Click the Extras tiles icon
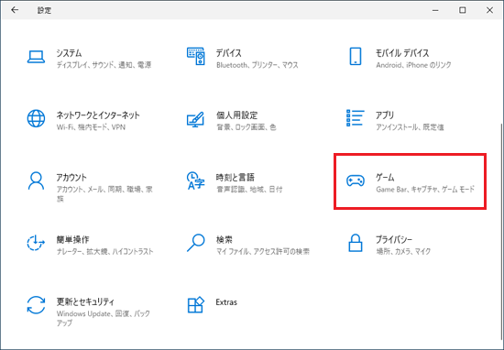 [196, 305]
